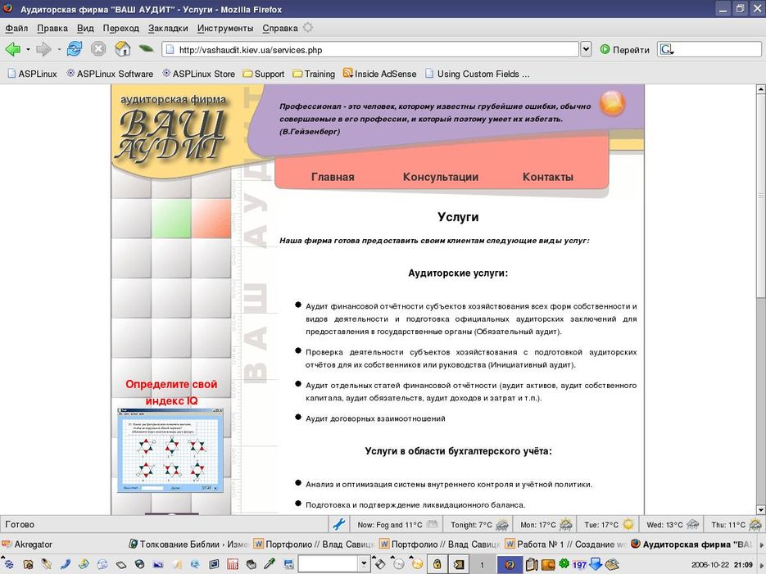This screenshot has width=766, height=574.
Task: Click the Stop loading icon
Action: tap(98, 49)
